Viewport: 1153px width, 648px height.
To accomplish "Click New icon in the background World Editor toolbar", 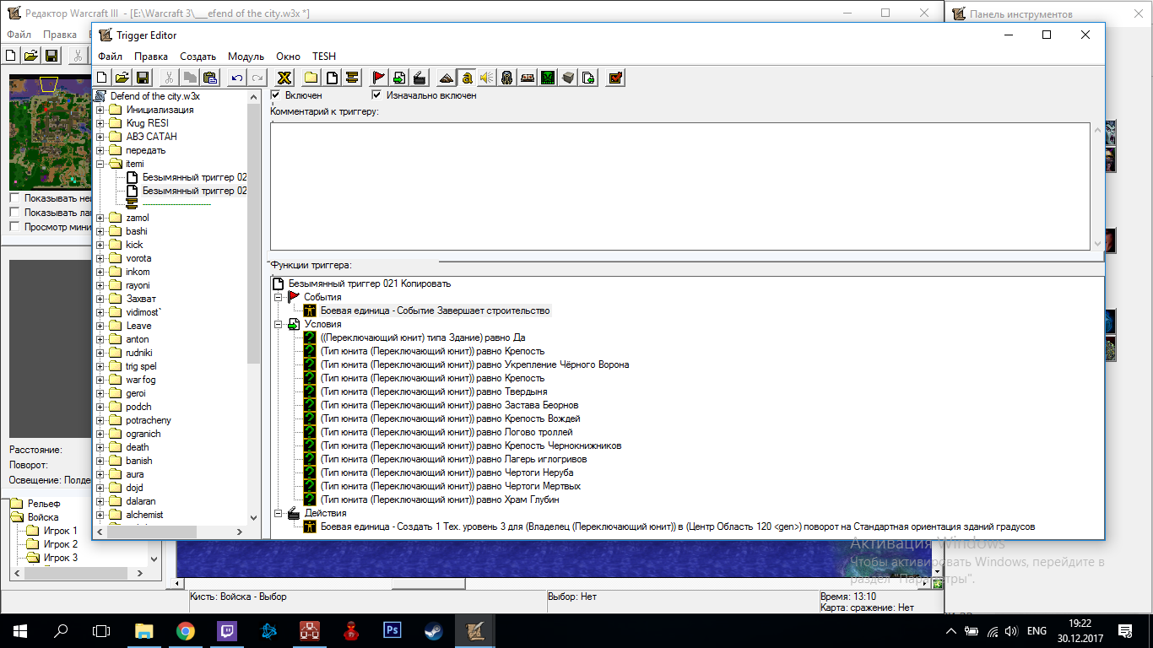I will pyautogui.click(x=12, y=56).
